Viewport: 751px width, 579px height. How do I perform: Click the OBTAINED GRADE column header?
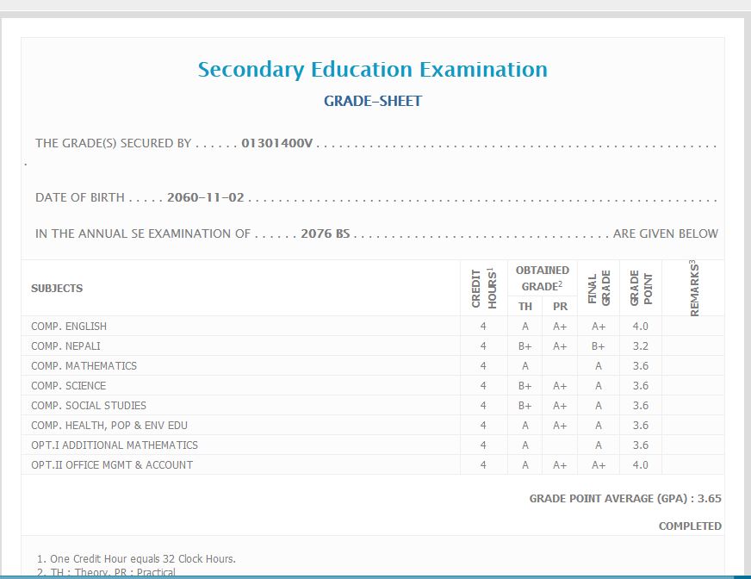[x=542, y=278]
